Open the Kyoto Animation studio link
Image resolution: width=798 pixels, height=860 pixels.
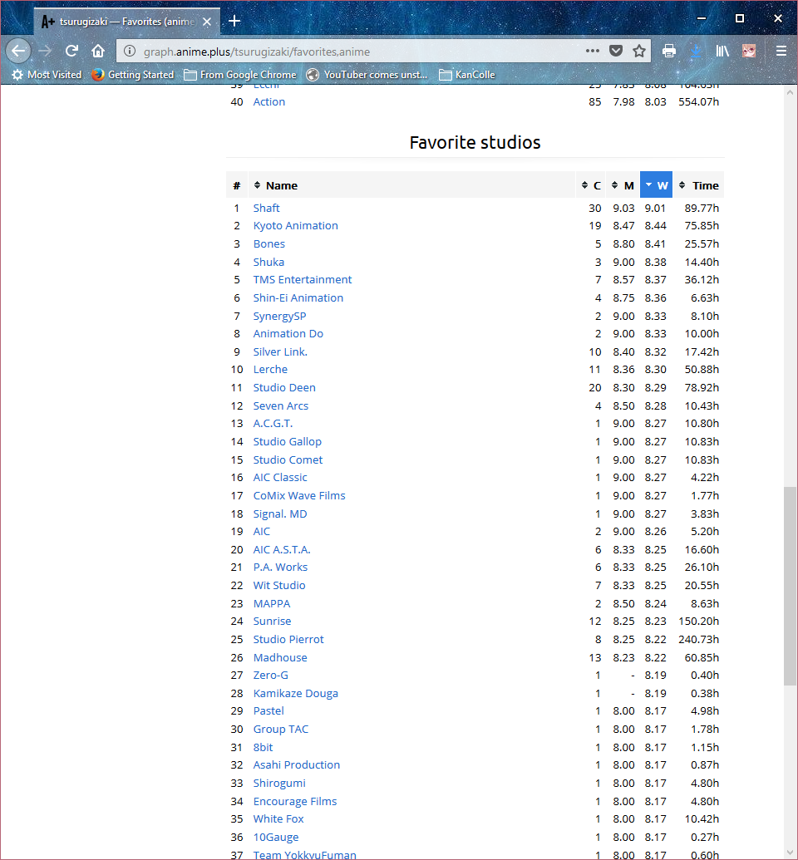point(295,226)
